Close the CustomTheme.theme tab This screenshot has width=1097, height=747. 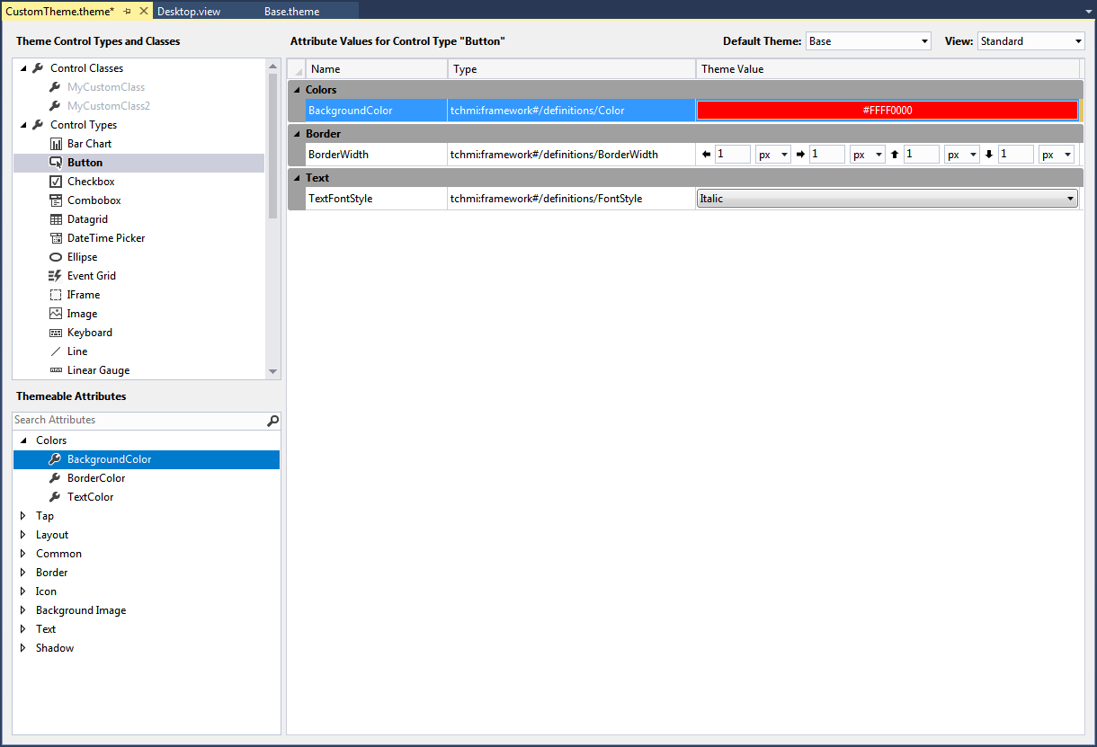[144, 11]
